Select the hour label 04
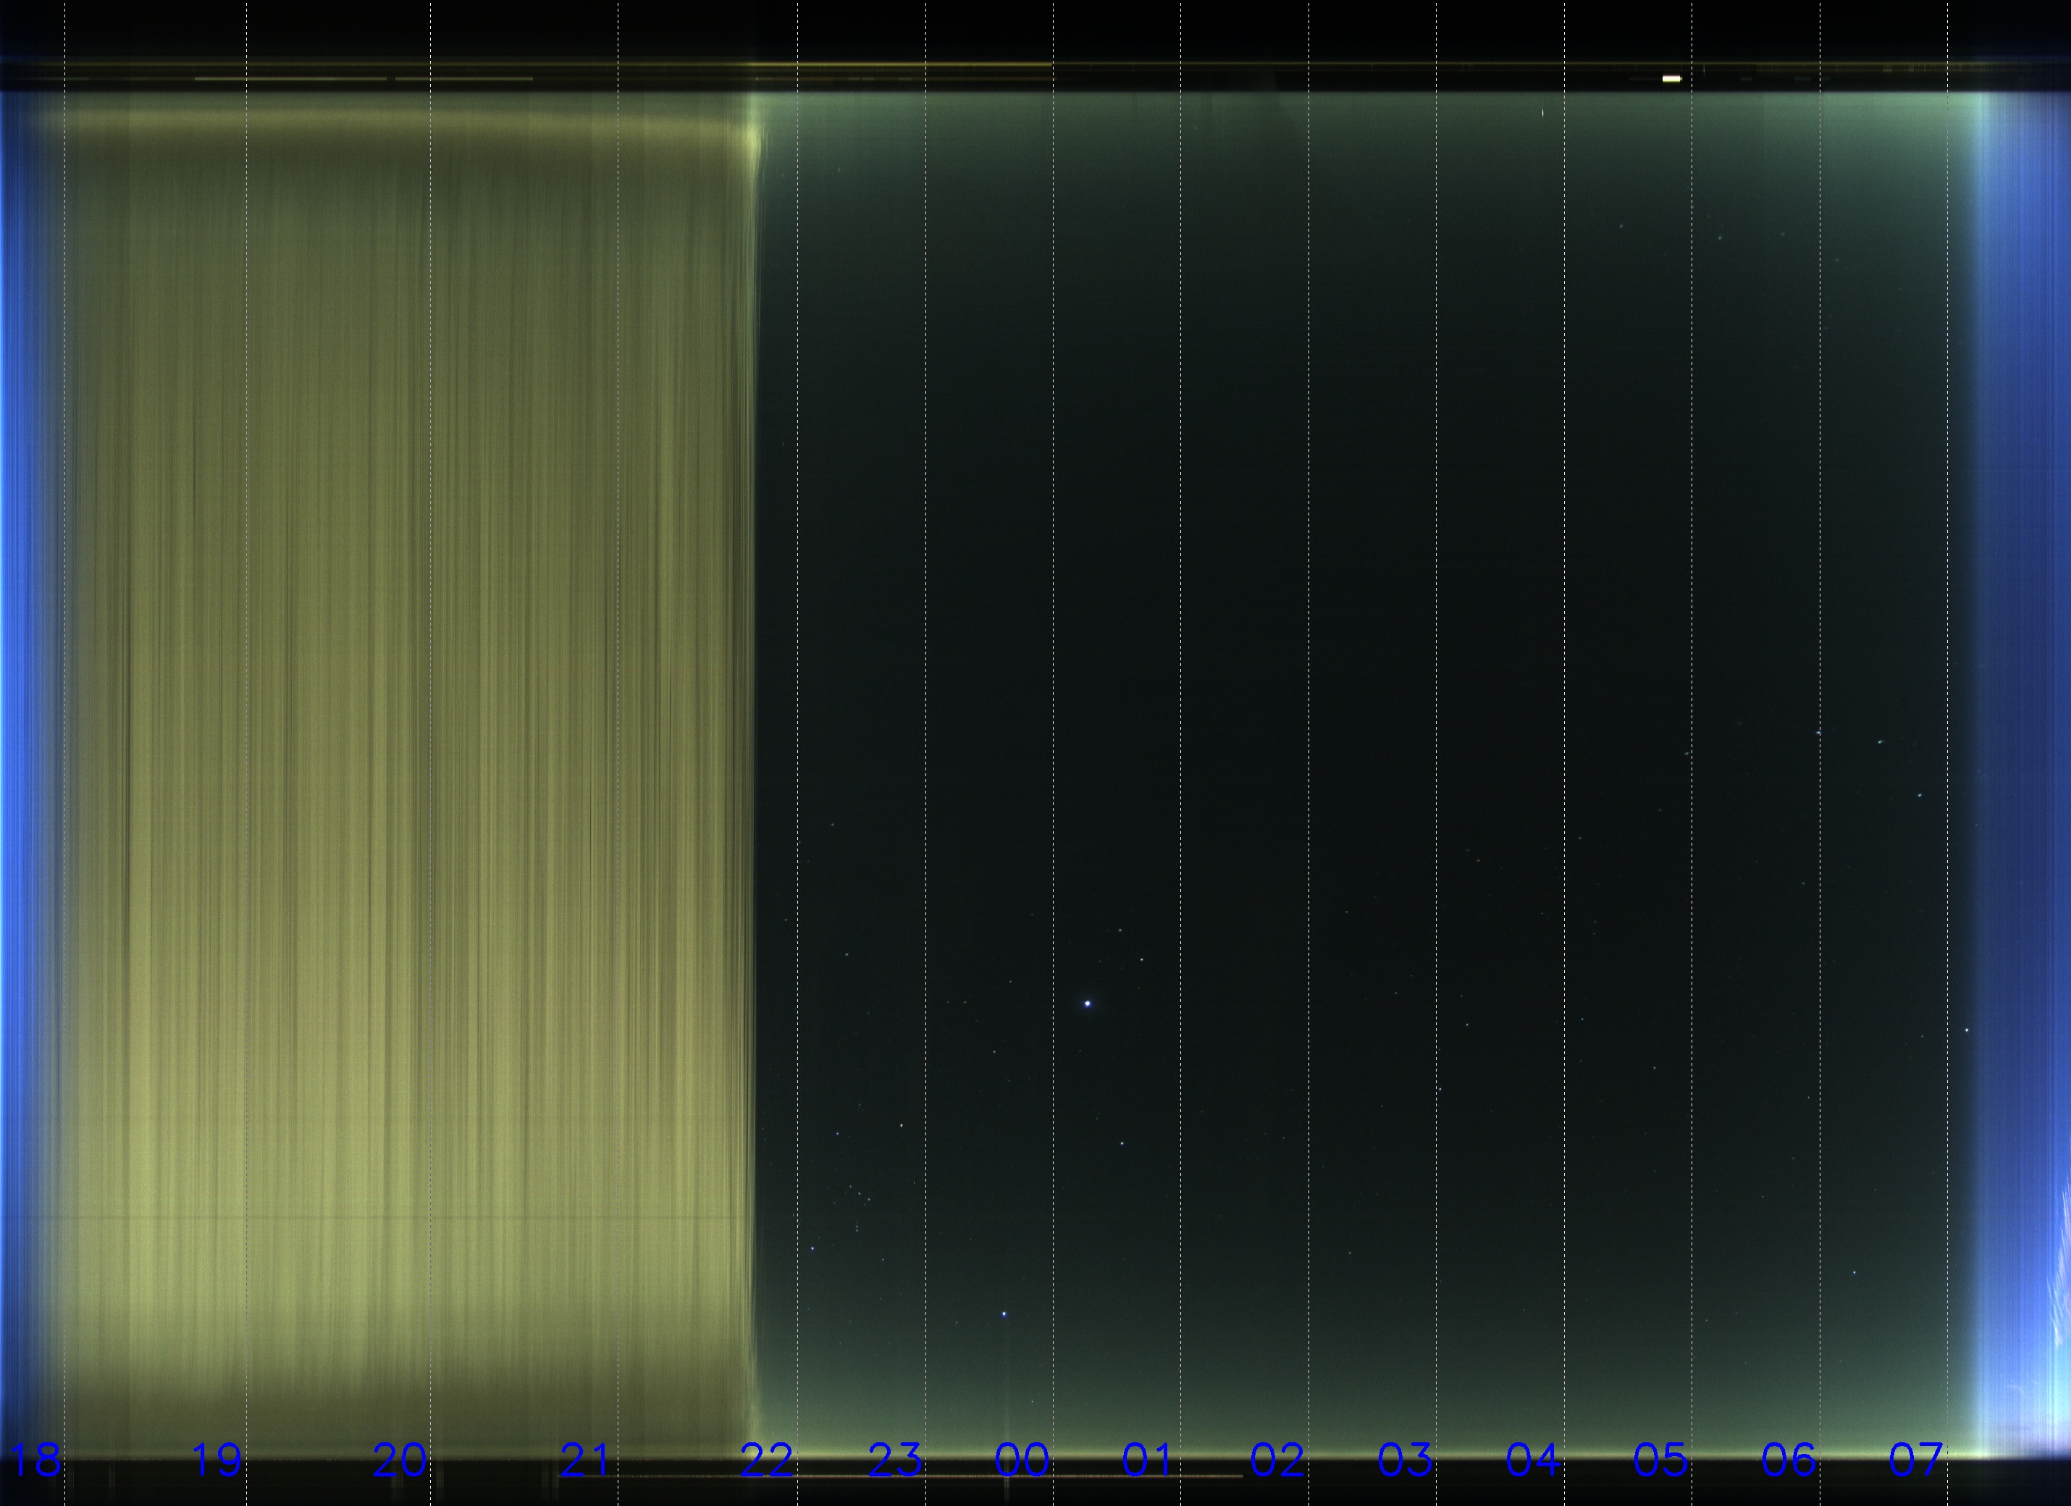The width and height of the screenshot is (2071, 1506). click(x=1532, y=1460)
